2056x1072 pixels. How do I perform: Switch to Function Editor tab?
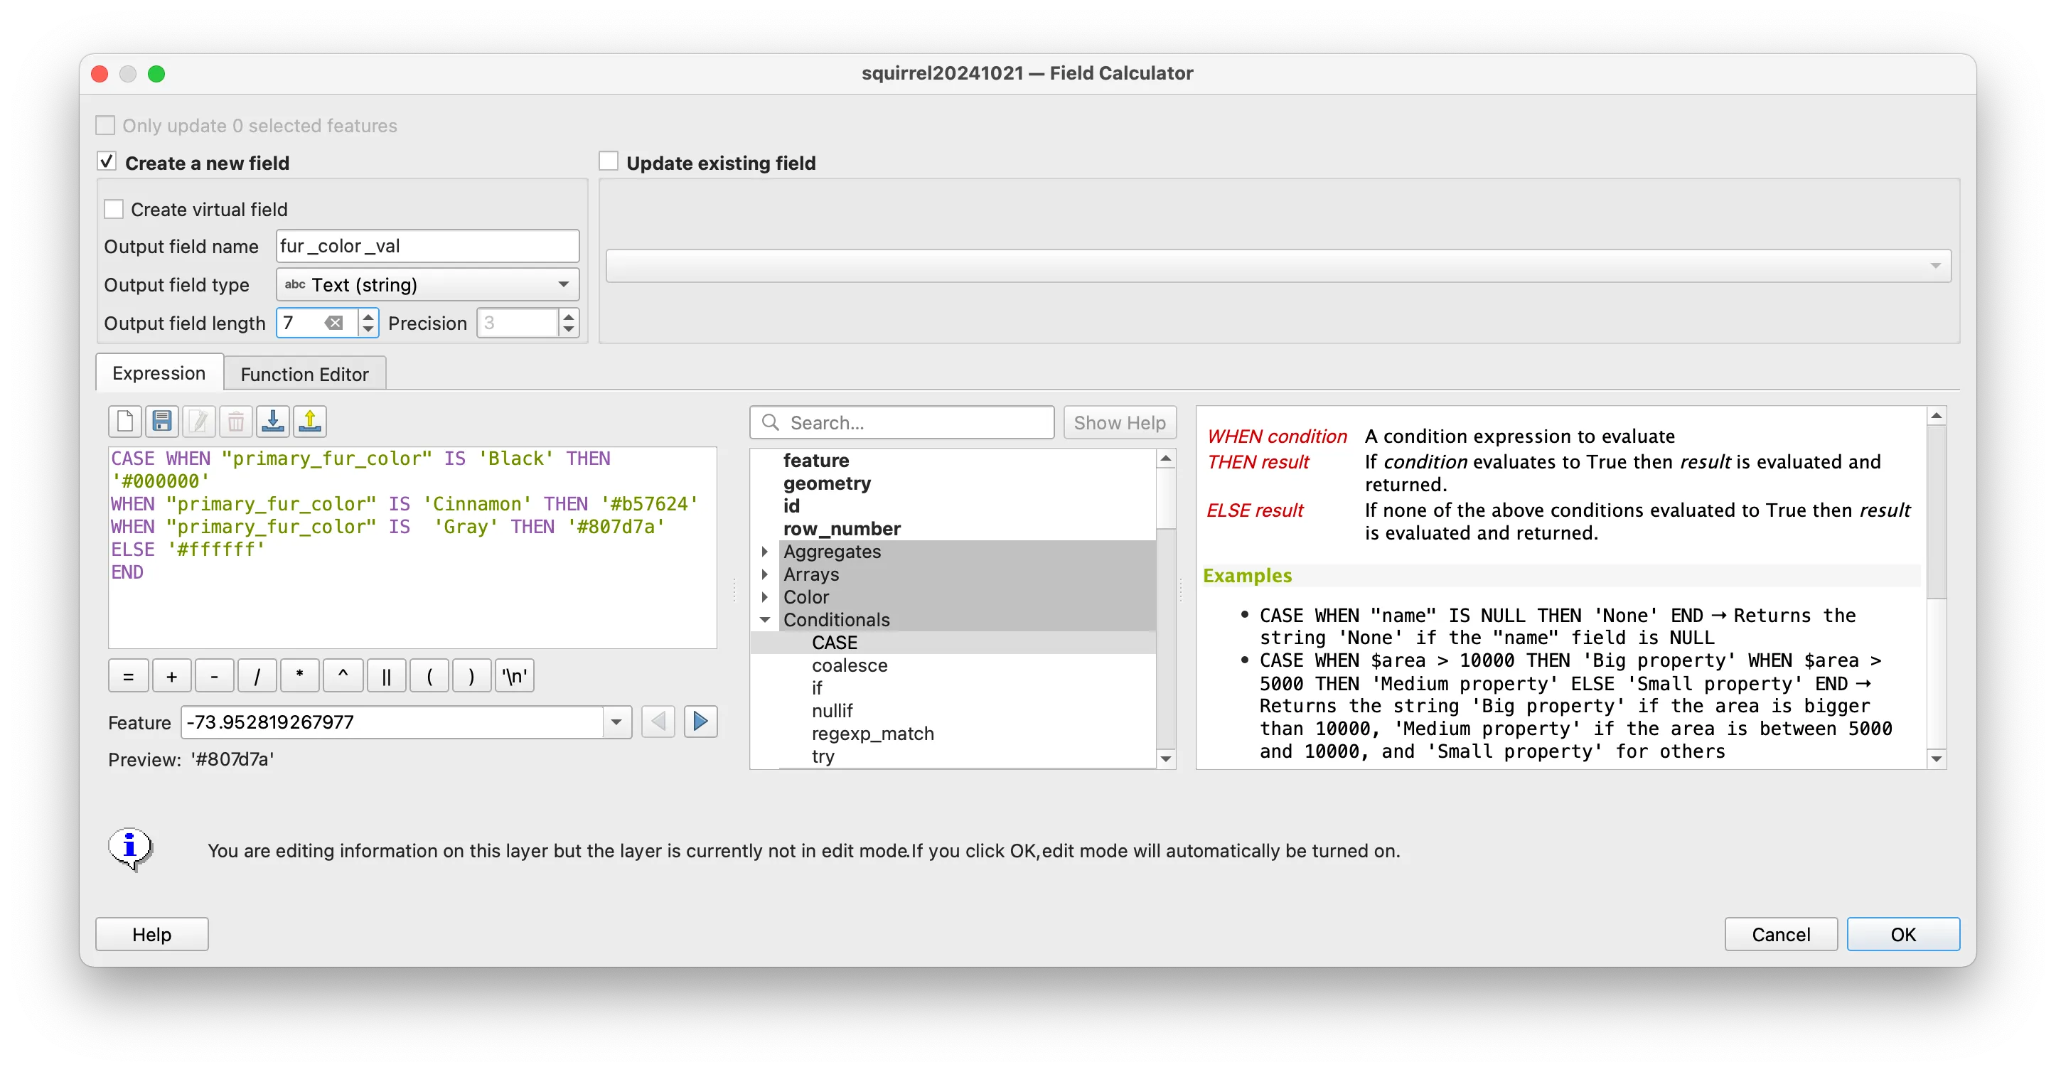[304, 375]
